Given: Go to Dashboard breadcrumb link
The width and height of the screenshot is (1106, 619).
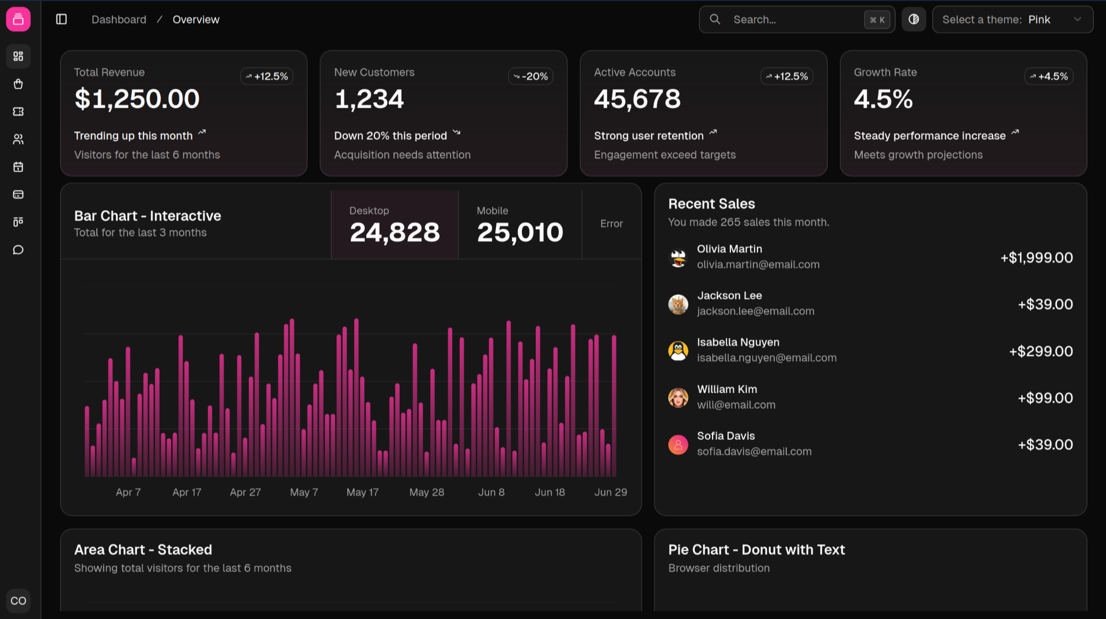Looking at the screenshot, I should (x=119, y=20).
